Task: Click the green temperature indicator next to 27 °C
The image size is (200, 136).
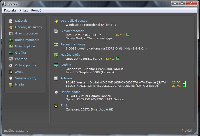Action: click(x=184, y=85)
